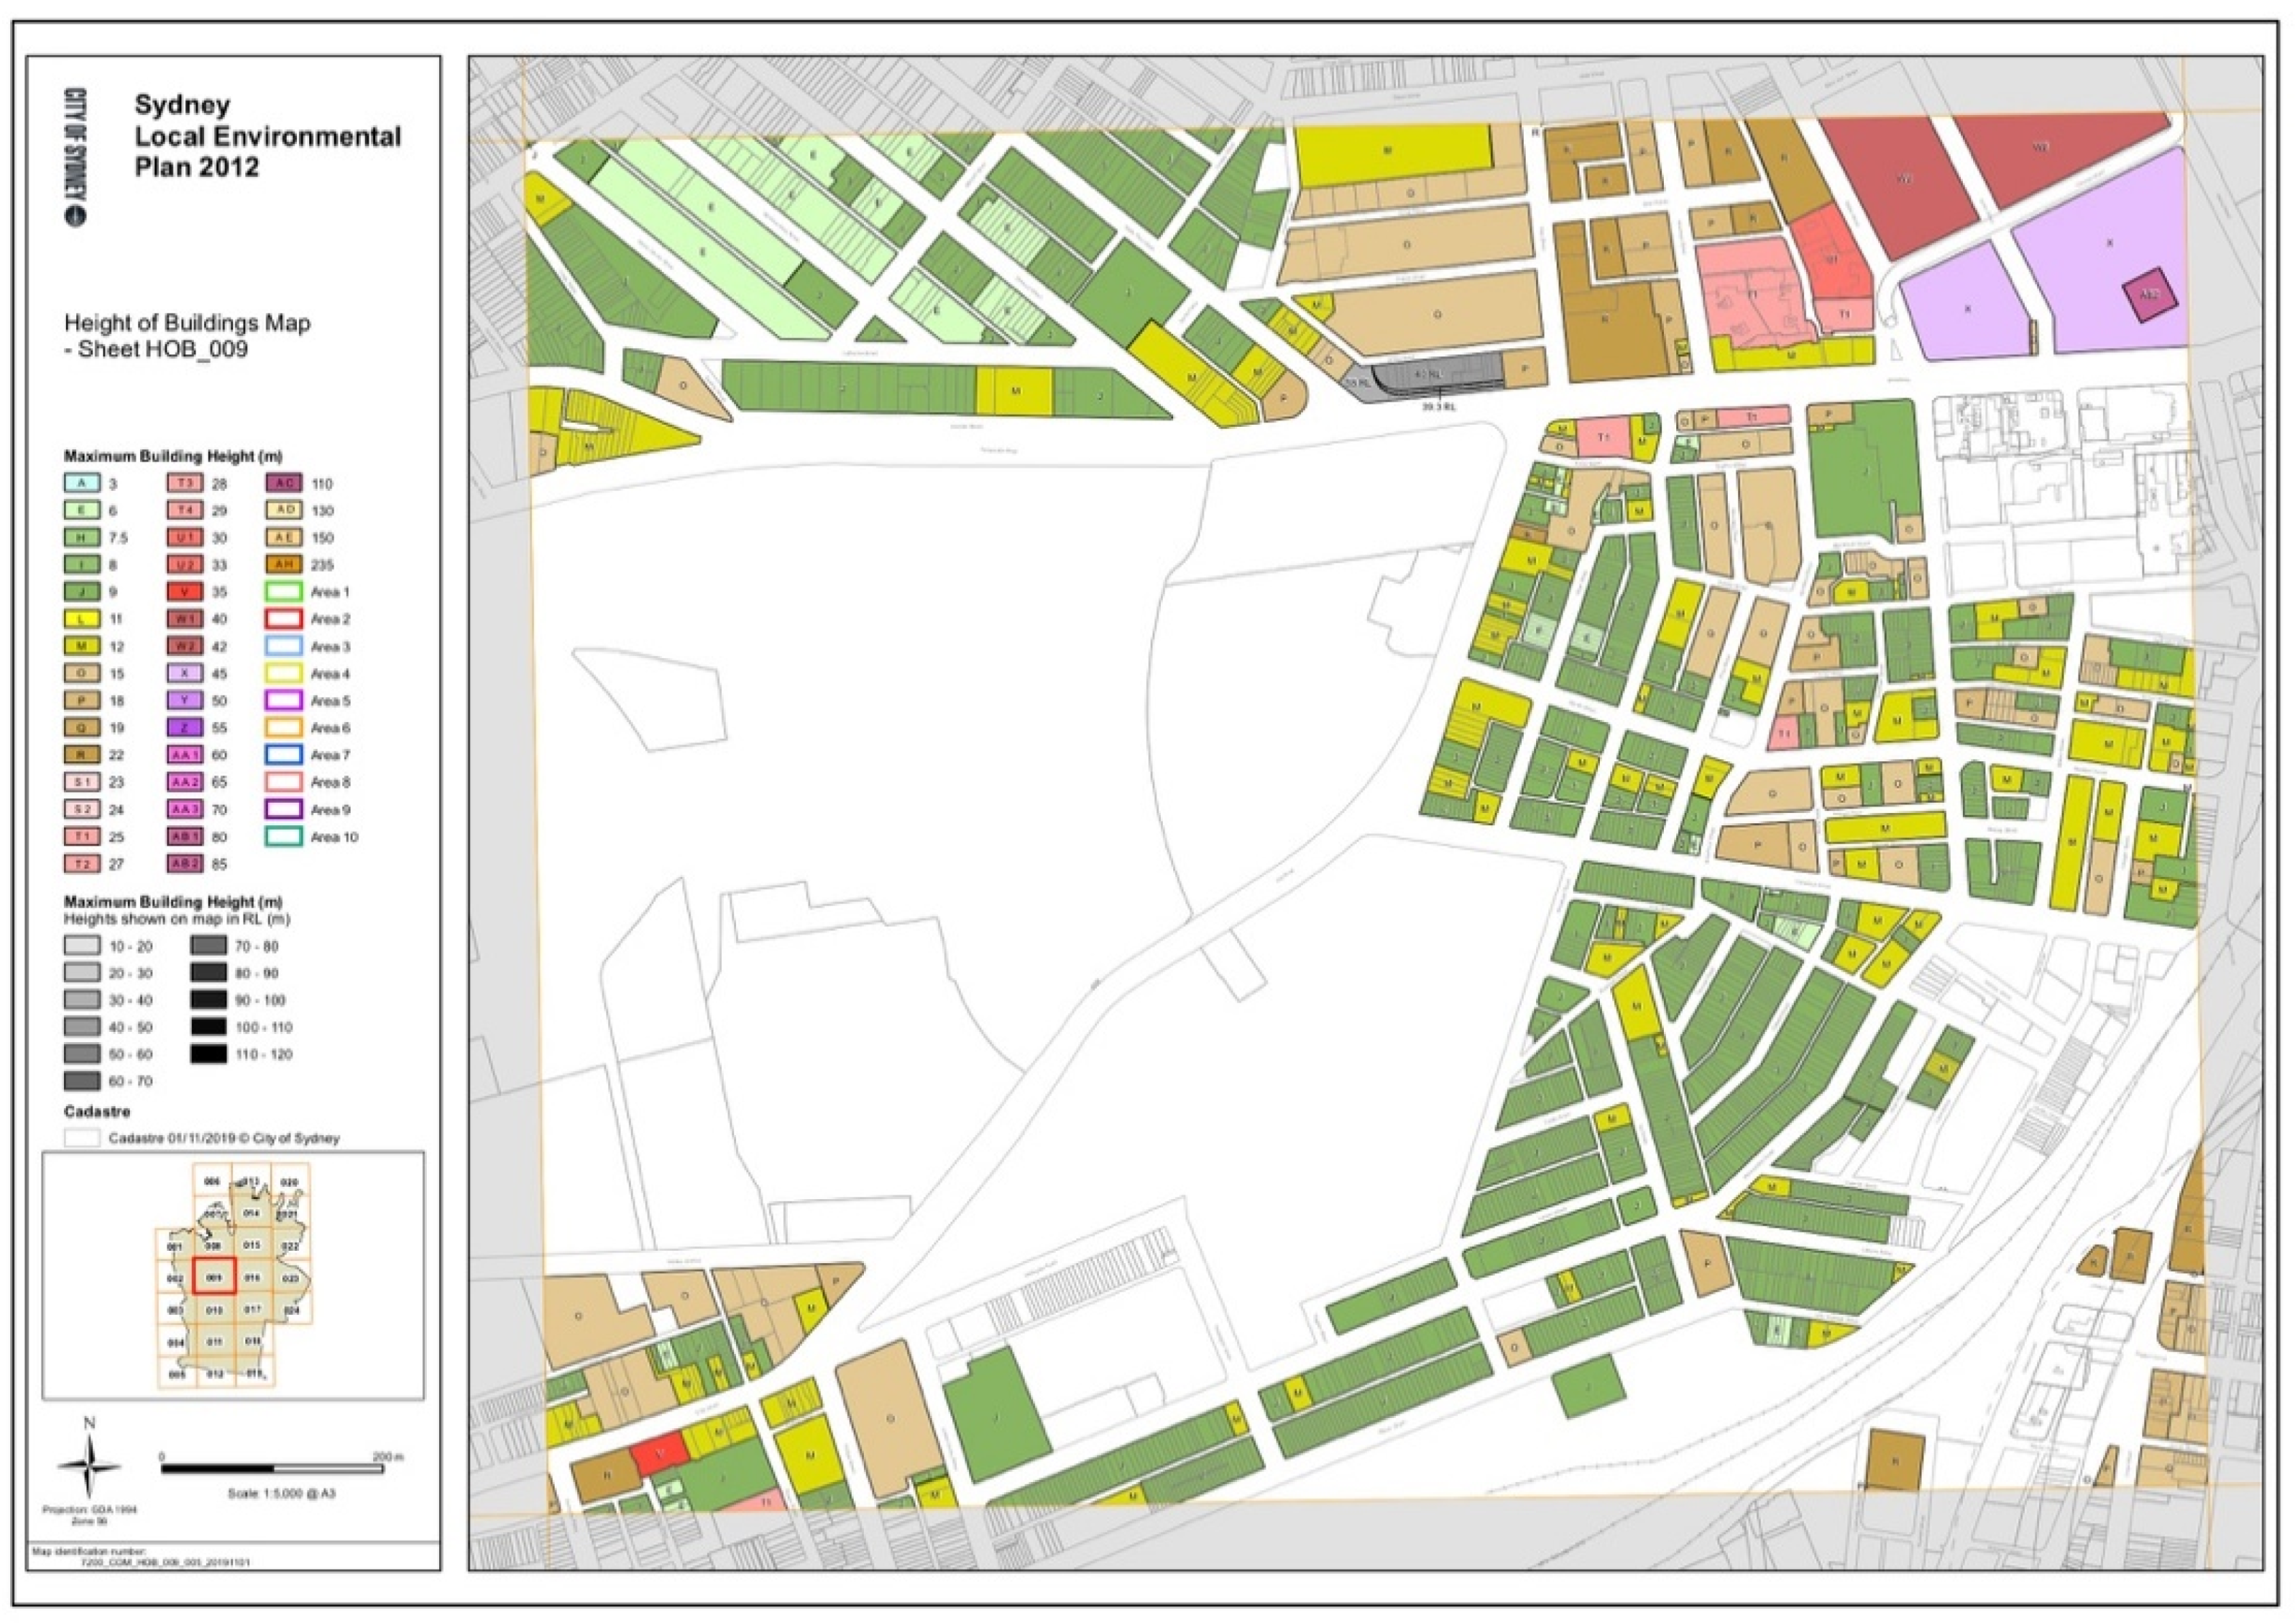Click the City of Sydney logo
Image resolution: width=2296 pixels, height=1624 pixels.
75,156
